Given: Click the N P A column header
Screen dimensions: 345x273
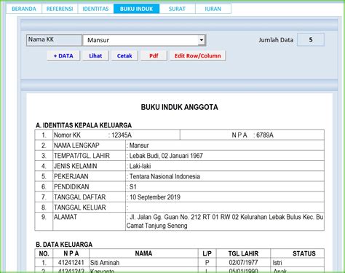Looking at the screenshot, I should click(71, 253).
